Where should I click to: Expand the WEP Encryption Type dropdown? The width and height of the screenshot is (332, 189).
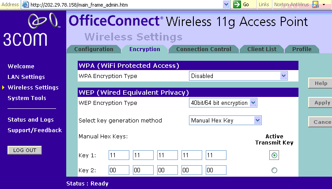click(x=253, y=103)
